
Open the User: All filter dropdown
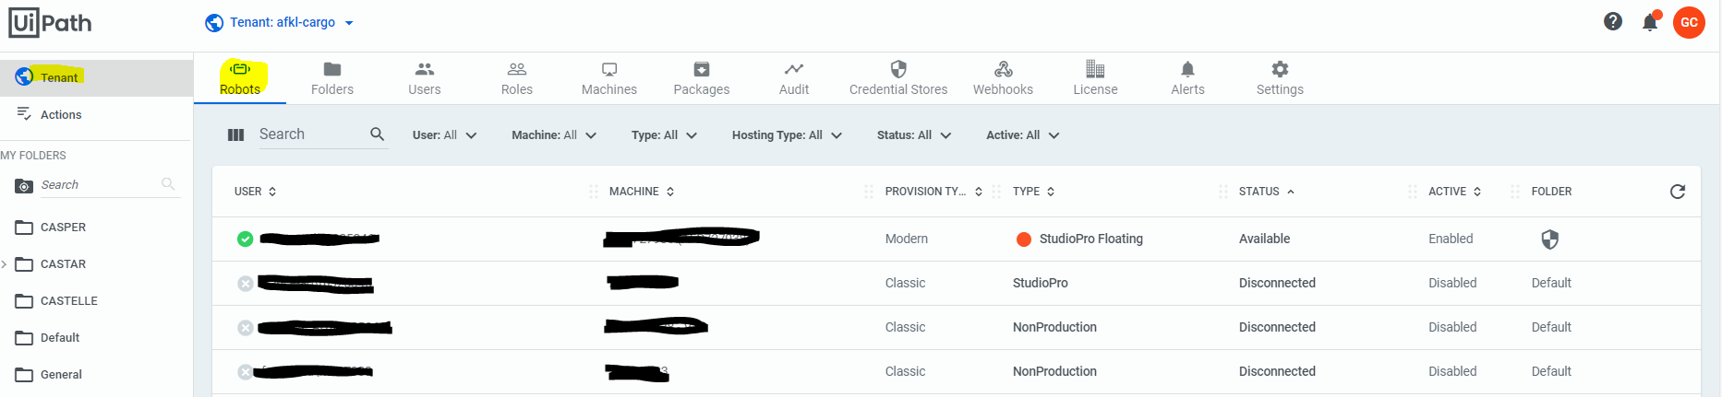pyautogui.click(x=444, y=135)
